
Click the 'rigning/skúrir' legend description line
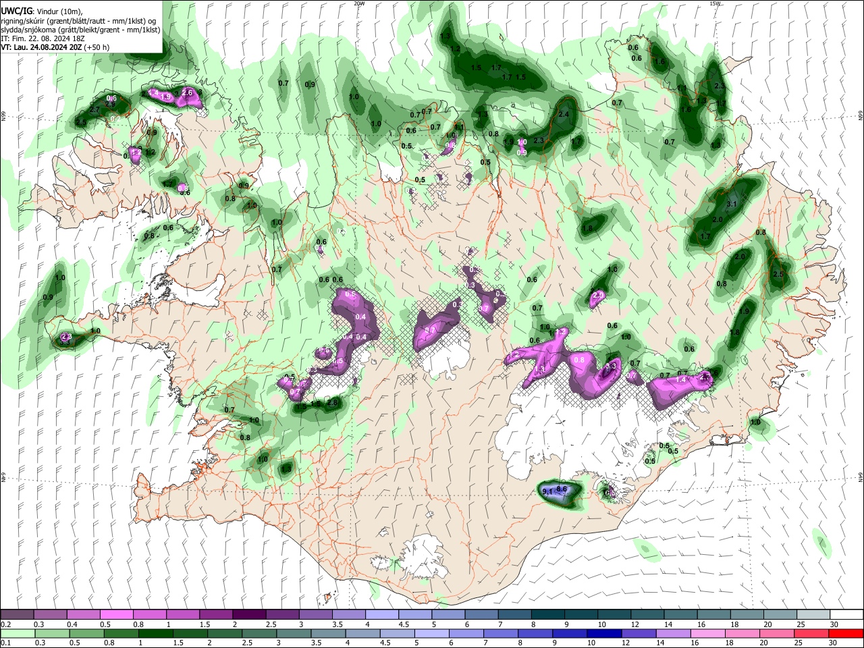click(x=79, y=21)
